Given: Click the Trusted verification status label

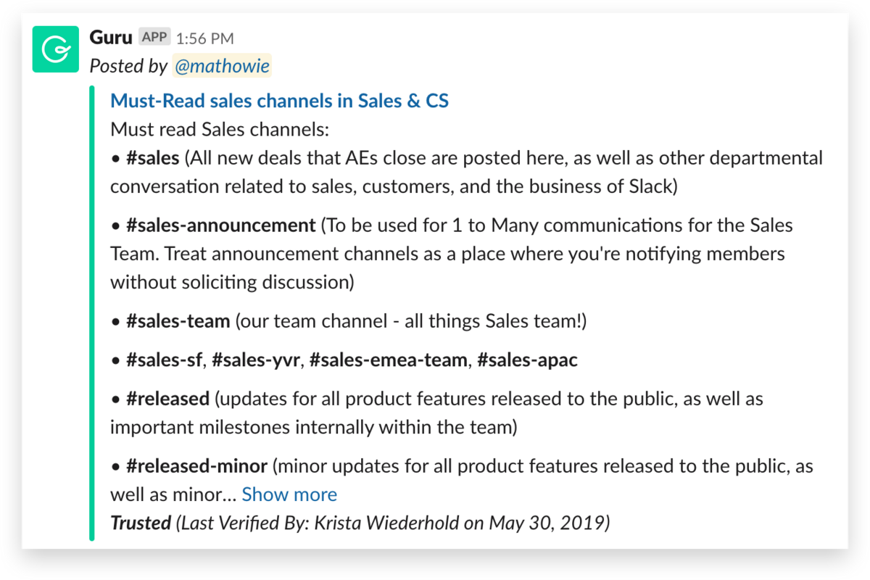Looking at the screenshot, I should click(x=141, y=522).
